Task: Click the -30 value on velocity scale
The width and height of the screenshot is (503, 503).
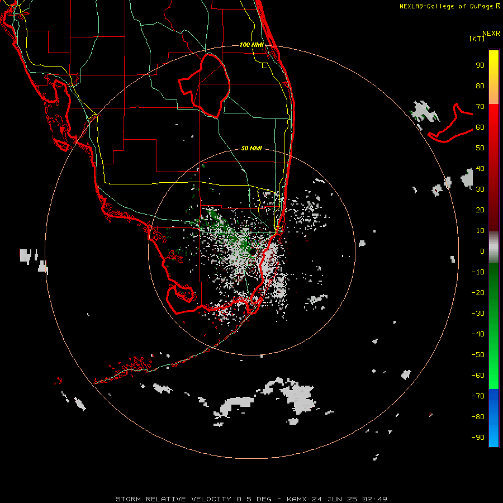Action: [x=478, y=314]
